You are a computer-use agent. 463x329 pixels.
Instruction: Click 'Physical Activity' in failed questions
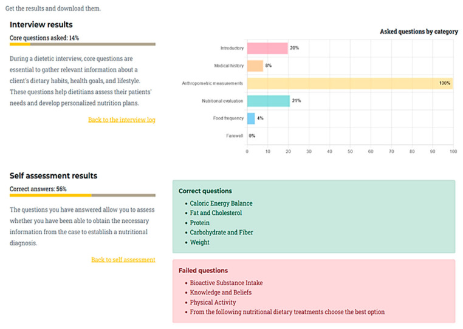[x=213, y=302]
